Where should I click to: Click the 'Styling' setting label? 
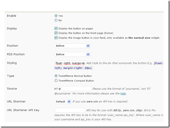click(12, 63)
